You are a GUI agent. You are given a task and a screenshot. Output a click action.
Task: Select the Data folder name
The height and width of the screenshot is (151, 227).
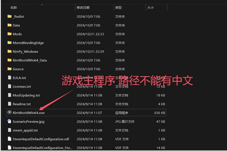(x=16, y=25)
